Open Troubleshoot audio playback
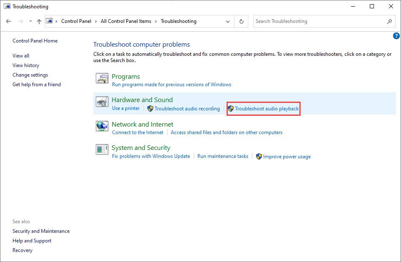The image size is (401, 262). pos(267,109)
